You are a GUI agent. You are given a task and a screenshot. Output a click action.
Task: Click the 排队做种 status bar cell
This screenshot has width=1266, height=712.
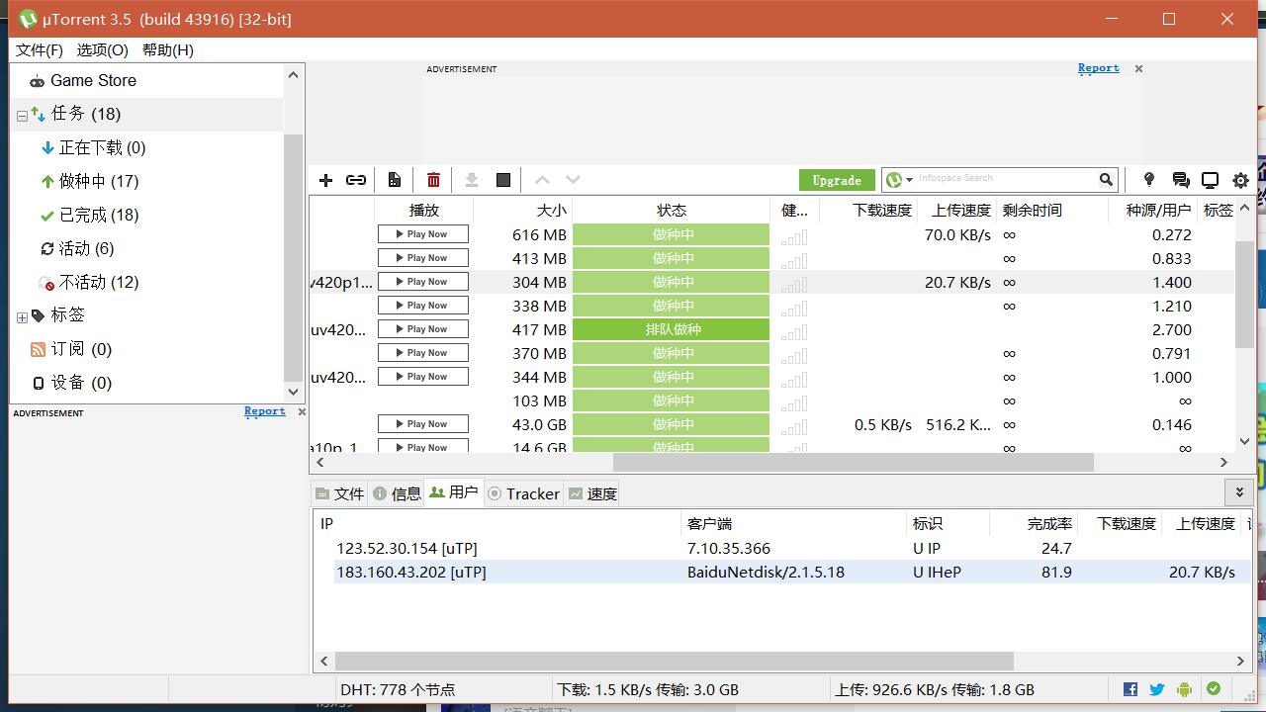pos(671,329)
